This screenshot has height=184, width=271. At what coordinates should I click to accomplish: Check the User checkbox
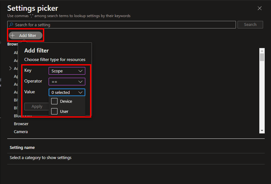point(54,111)
